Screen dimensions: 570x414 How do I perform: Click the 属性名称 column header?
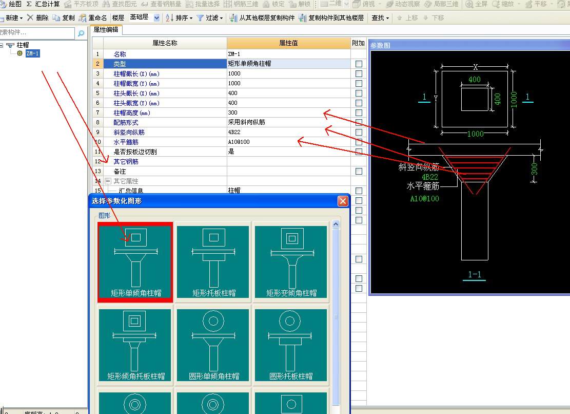[165, 43]
